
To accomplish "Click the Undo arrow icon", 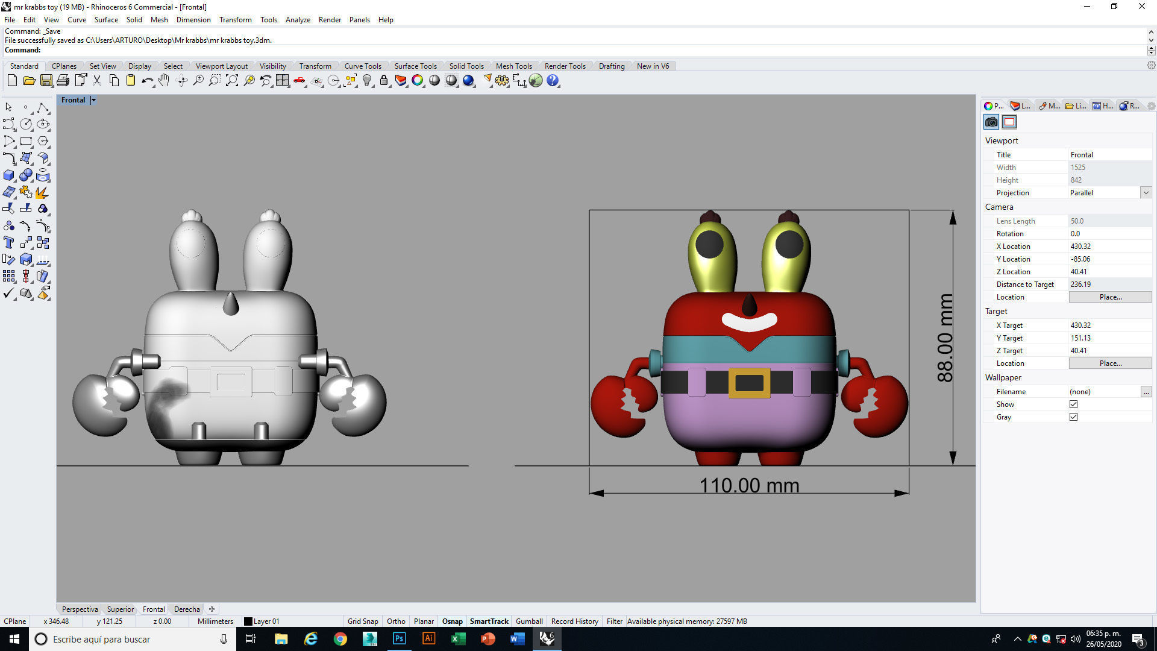I will pos(147,80).
